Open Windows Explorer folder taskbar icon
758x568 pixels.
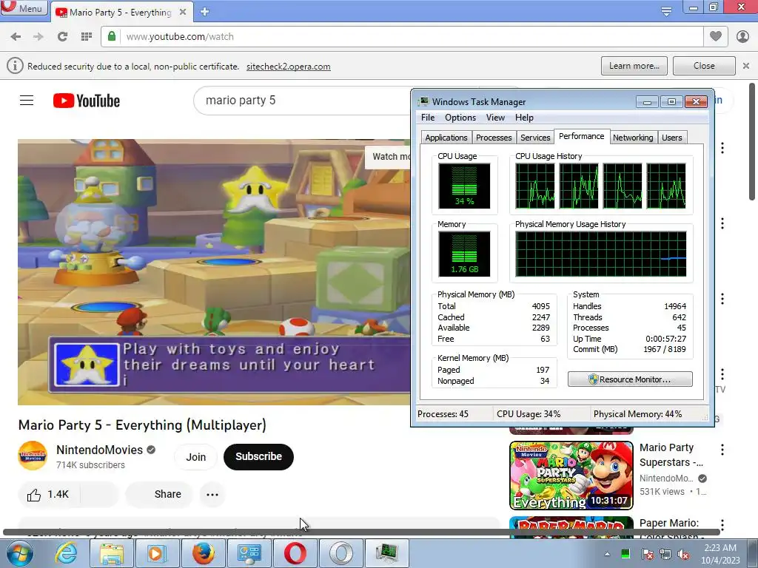point(112,553)
